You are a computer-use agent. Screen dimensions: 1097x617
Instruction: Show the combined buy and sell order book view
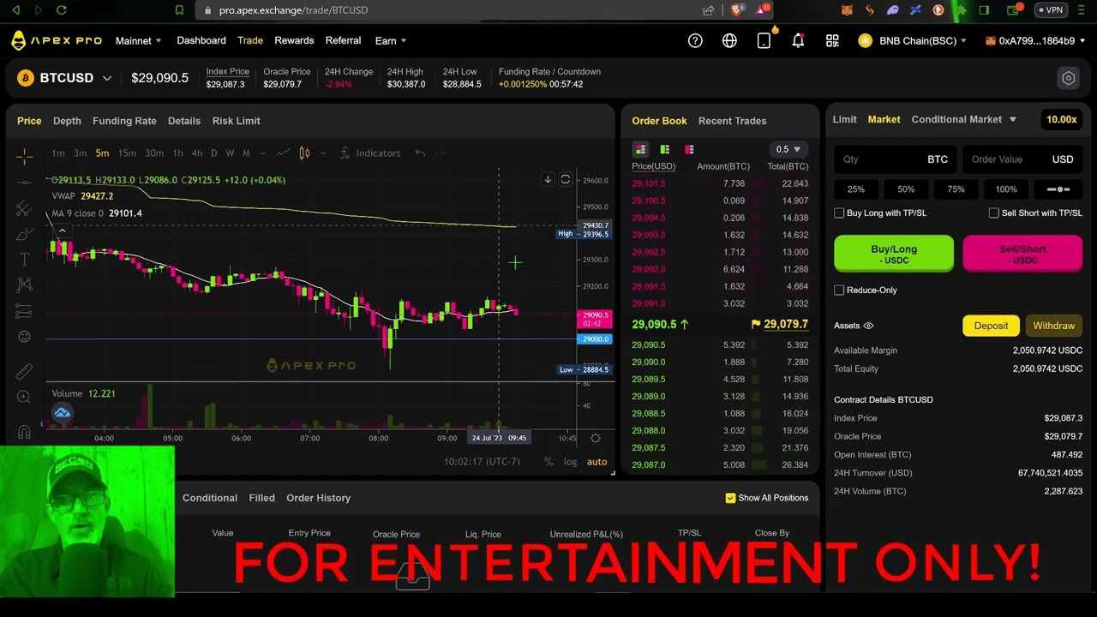[640, 149]
